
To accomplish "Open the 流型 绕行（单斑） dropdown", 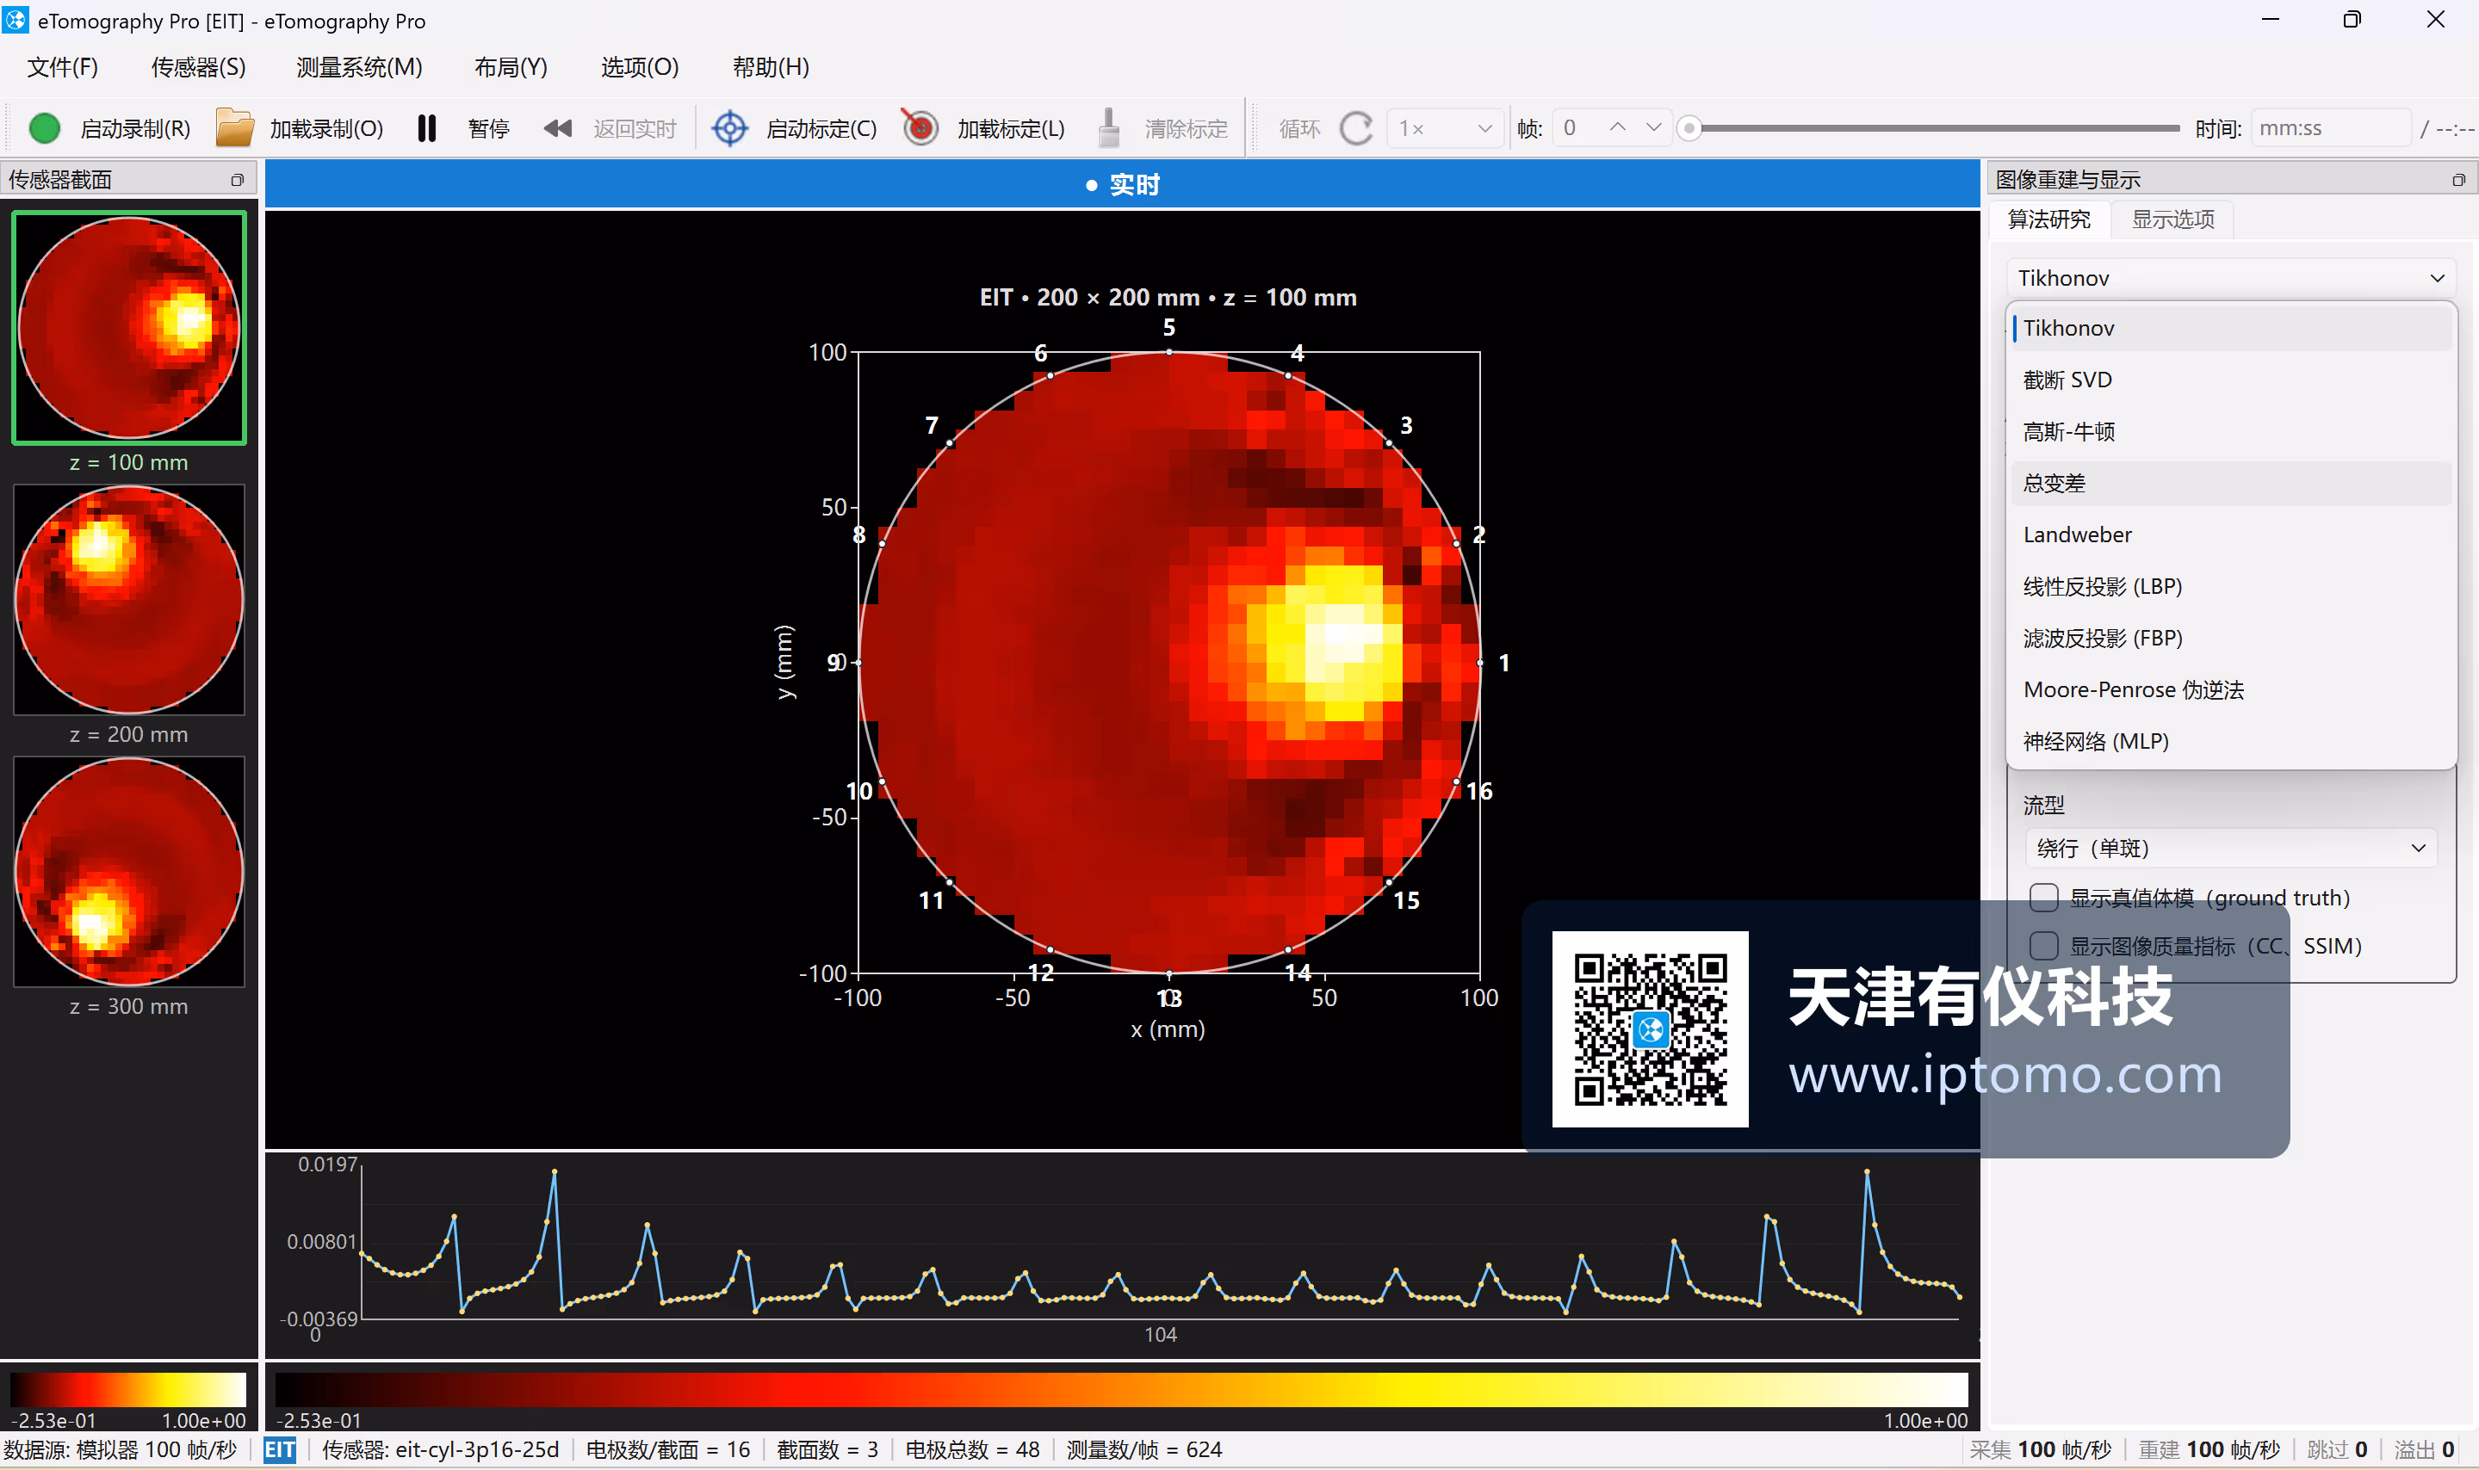I will (2230, 848).
